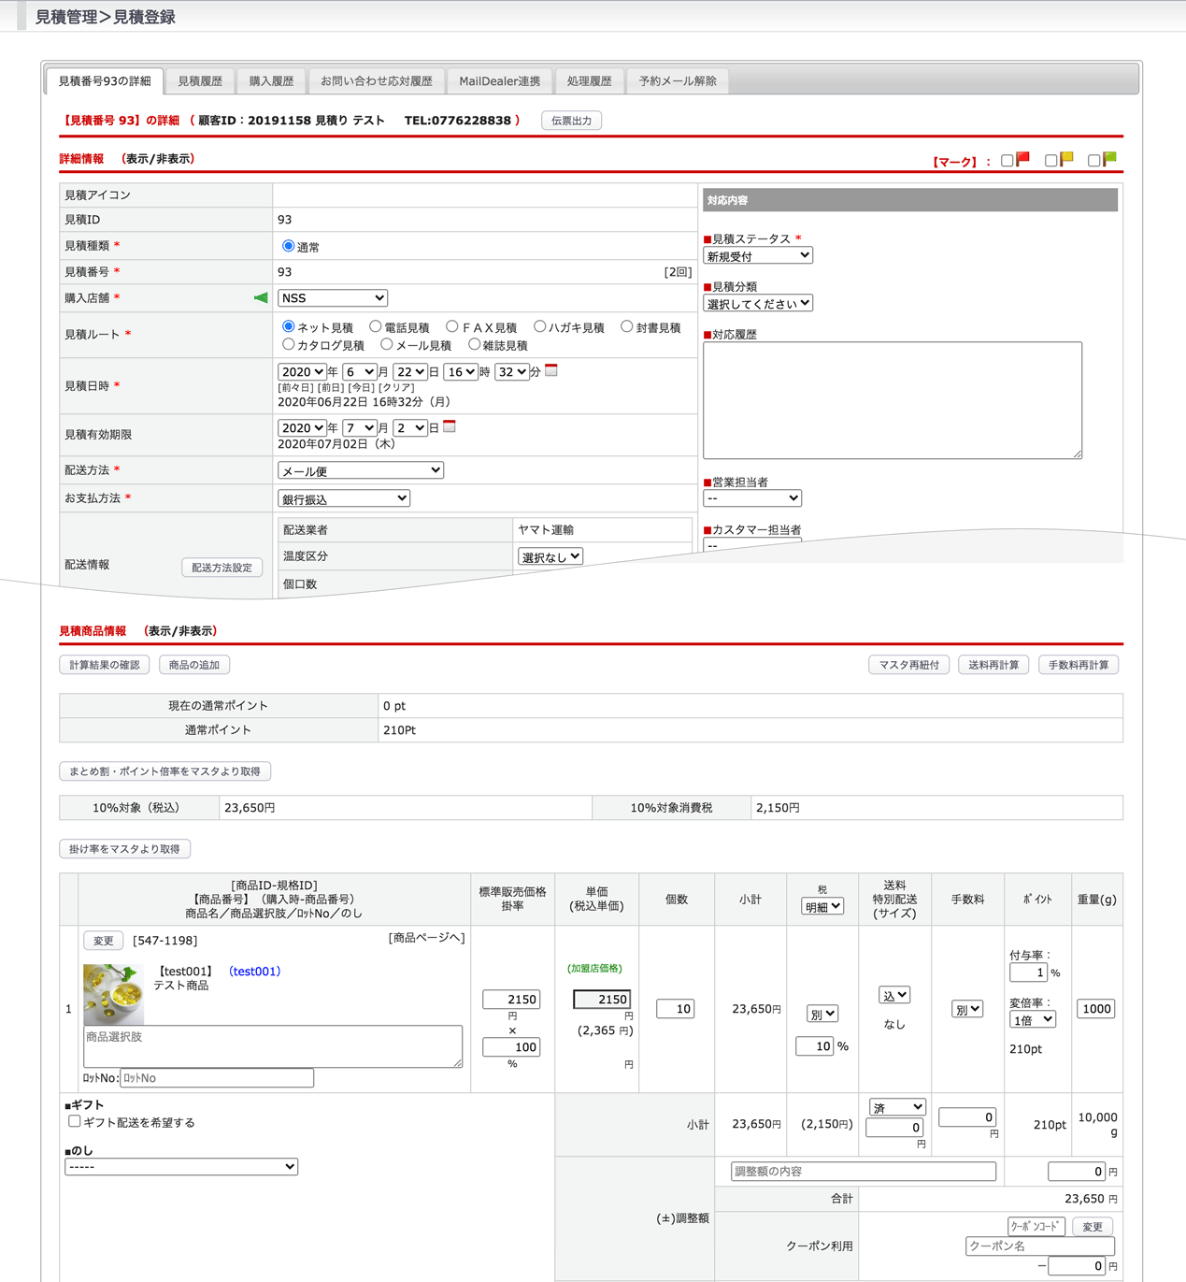Open お問い合わせ応対履歴 tab
The width and height of the screenshot is (1186, 1282).
[377, 81]
